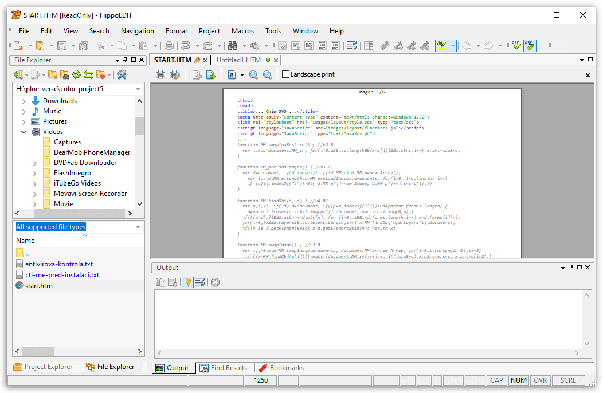Open File Explorer settings with the wrench icon
603x393 pixels.
pos(122,74)
